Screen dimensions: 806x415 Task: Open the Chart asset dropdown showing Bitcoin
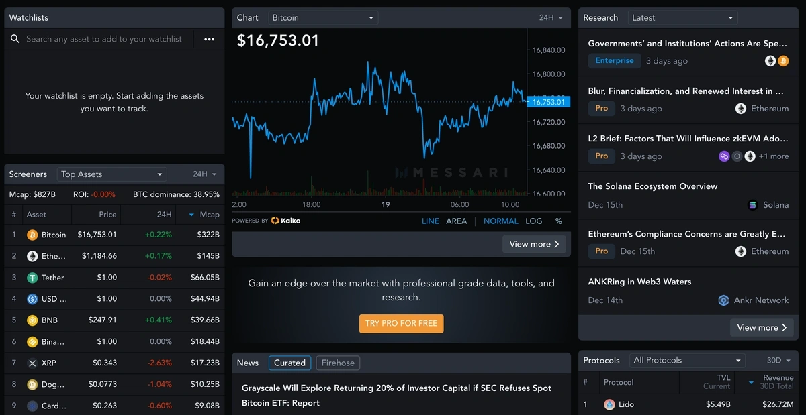coord(322,17)
